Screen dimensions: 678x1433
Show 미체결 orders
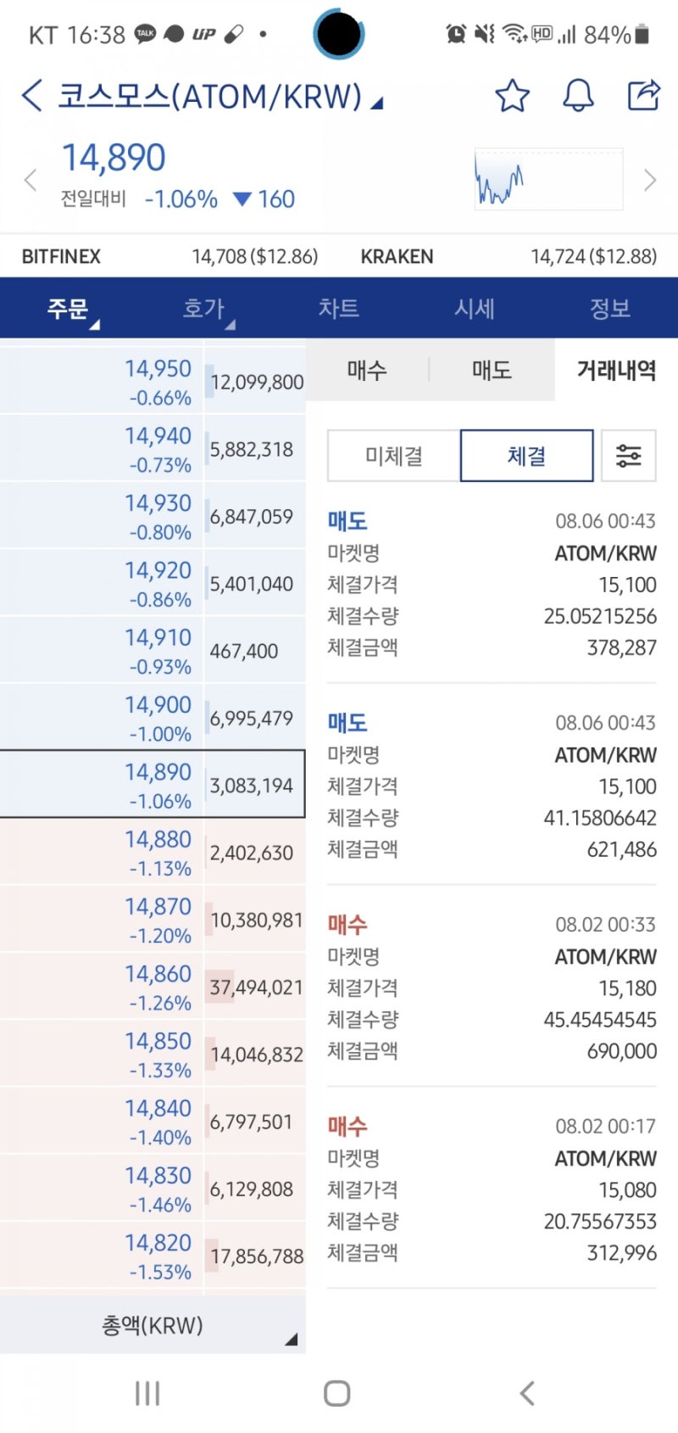tap(394, 456)
